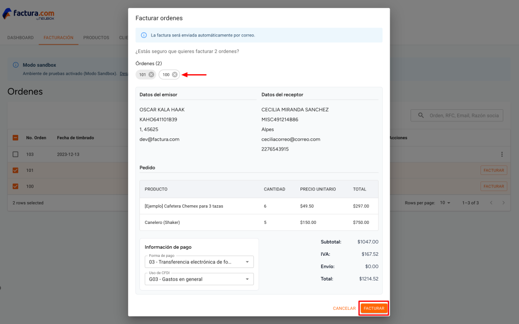Open the PRODUCTOS tab
Viewport: 519px width, 324px height.
(x=96, y=37)
